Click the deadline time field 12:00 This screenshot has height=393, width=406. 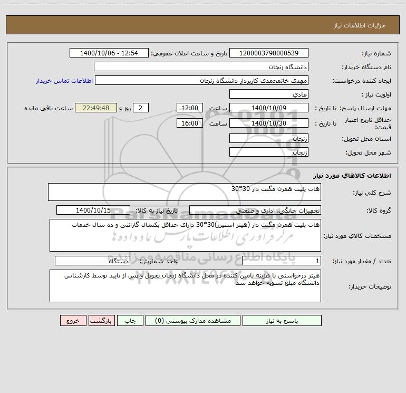point(189,108)
